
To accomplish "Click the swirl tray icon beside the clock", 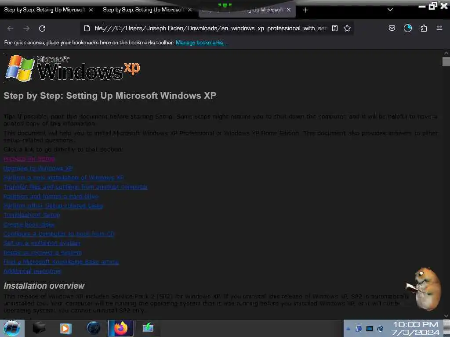I will 380,329.
